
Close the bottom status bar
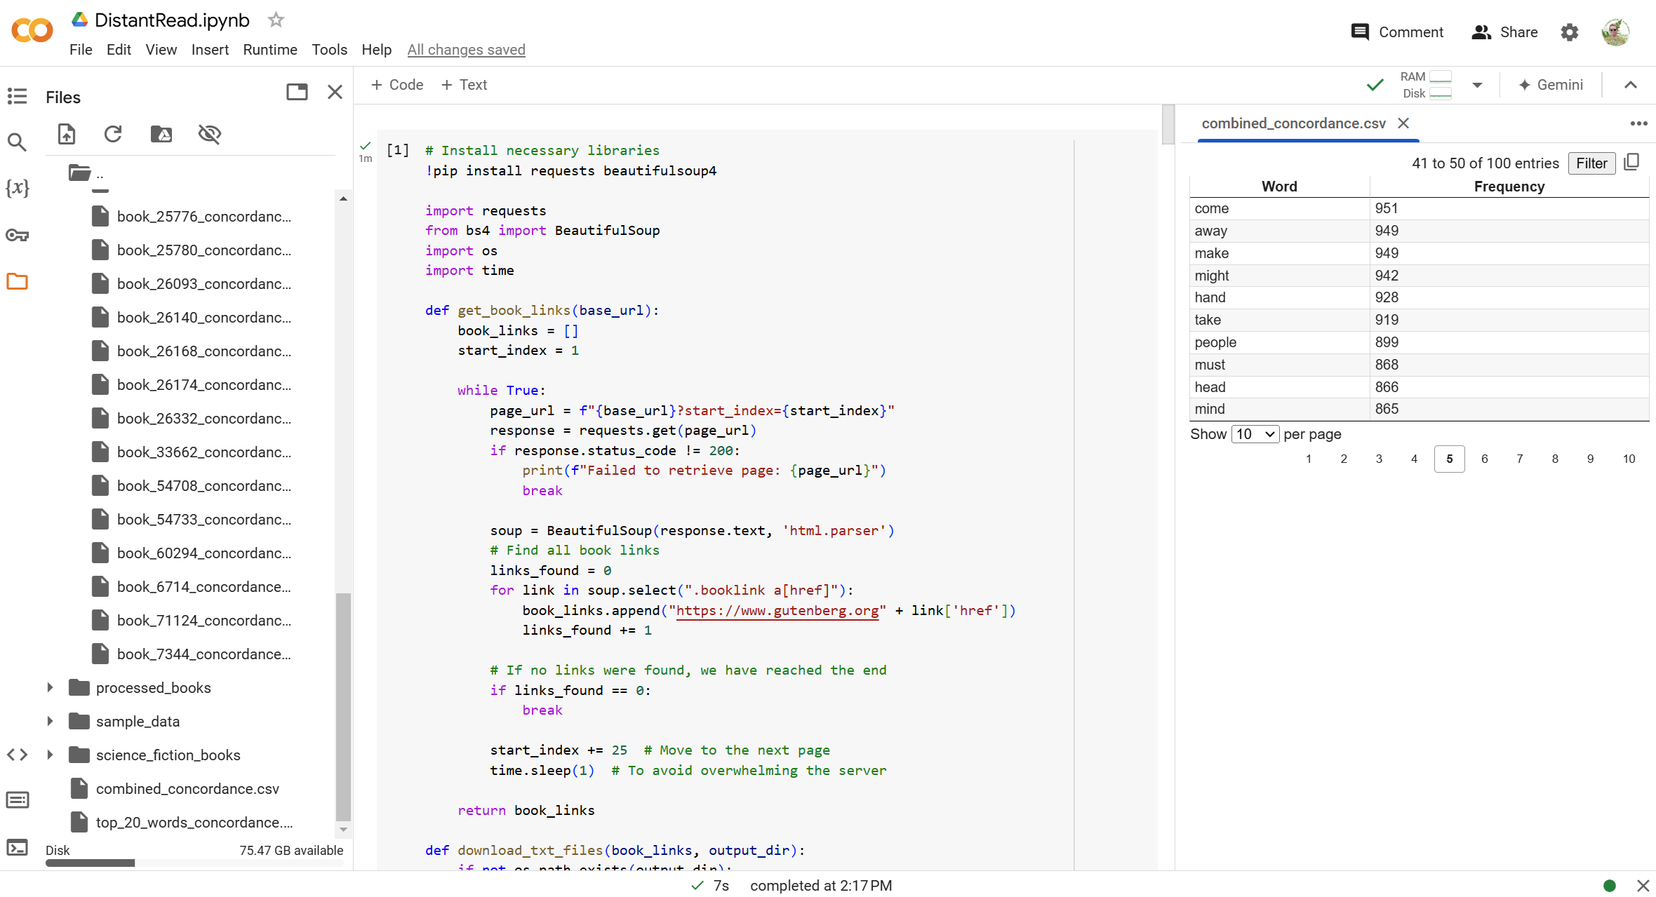click(x=1643, y=886)
